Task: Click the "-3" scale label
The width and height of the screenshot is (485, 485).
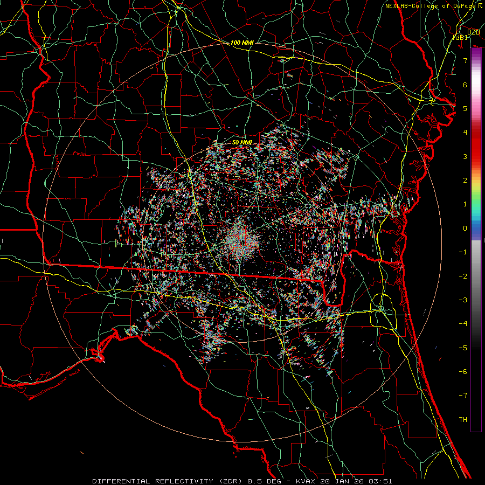Action: click(463, 300)
